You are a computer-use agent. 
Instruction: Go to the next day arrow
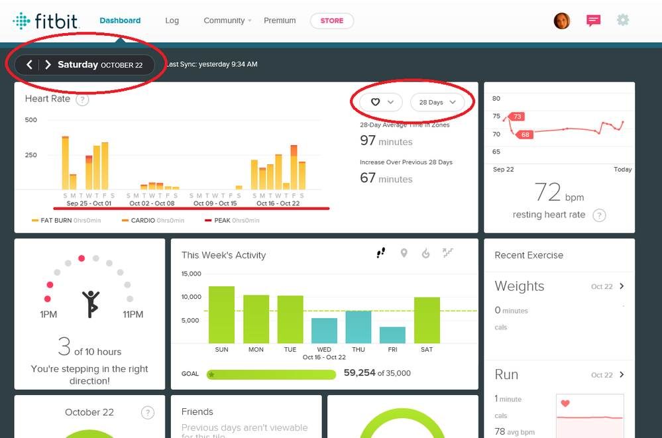click(48, 65)
